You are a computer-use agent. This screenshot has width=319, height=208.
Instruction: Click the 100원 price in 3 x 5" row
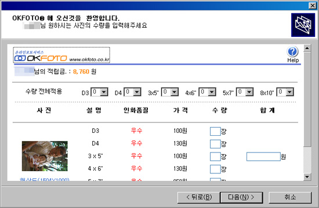[180, 156]
